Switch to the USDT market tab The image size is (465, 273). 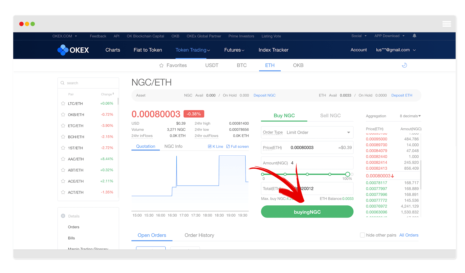click(212, 65)
